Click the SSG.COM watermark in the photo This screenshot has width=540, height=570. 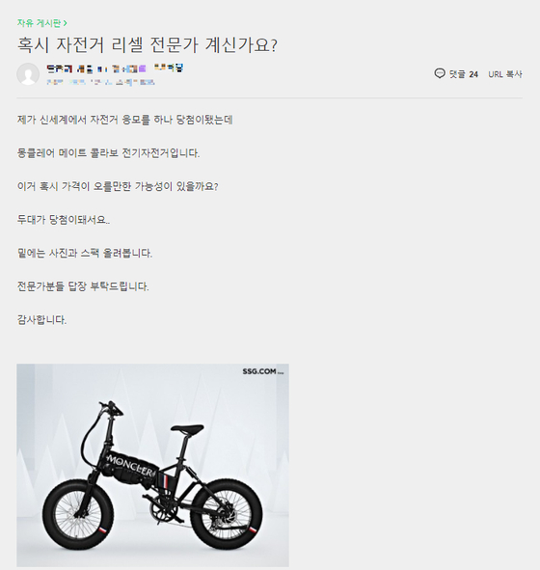coord(262,371)
